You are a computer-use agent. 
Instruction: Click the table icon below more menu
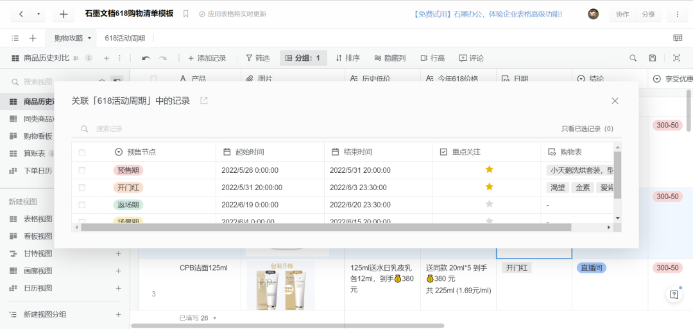[x=678, y=38]
